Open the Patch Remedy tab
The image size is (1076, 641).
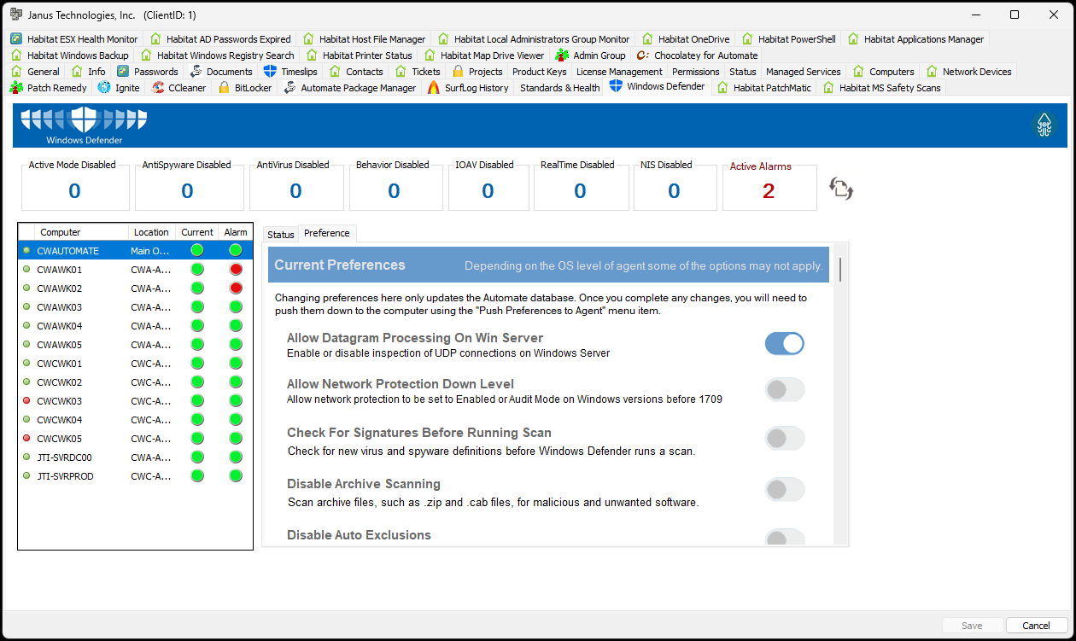pyautogui.click(x=49, y=88)
